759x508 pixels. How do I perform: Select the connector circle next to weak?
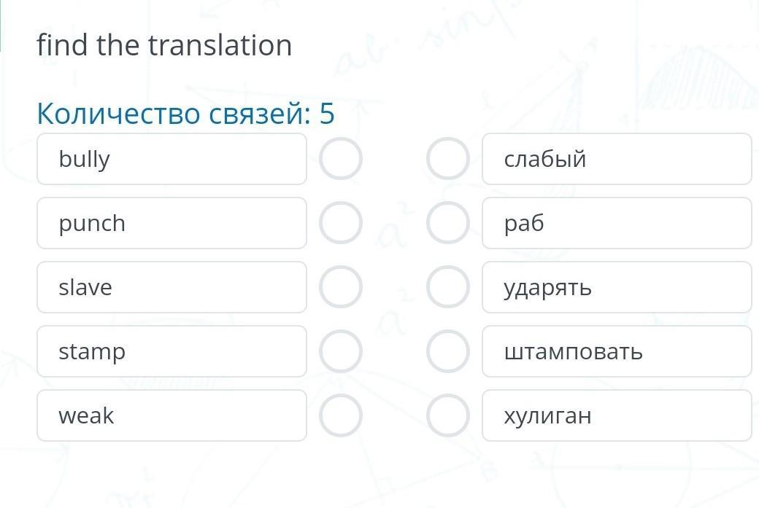click(x=341, y=415)
